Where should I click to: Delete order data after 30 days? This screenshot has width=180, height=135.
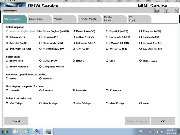pyautogui.click(x=82, y=103)
